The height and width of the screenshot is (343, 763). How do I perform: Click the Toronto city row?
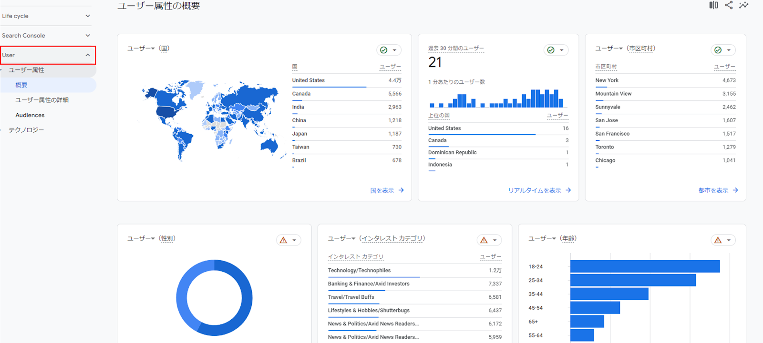pyautogui.click(x=665, y=147)
